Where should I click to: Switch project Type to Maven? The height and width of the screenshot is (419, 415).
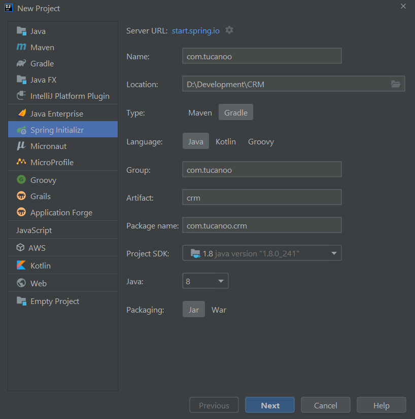(200, 112)
